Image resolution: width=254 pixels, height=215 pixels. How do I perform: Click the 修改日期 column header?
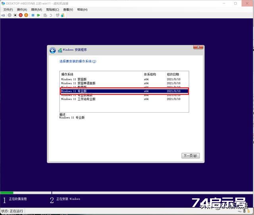point(173,74)
